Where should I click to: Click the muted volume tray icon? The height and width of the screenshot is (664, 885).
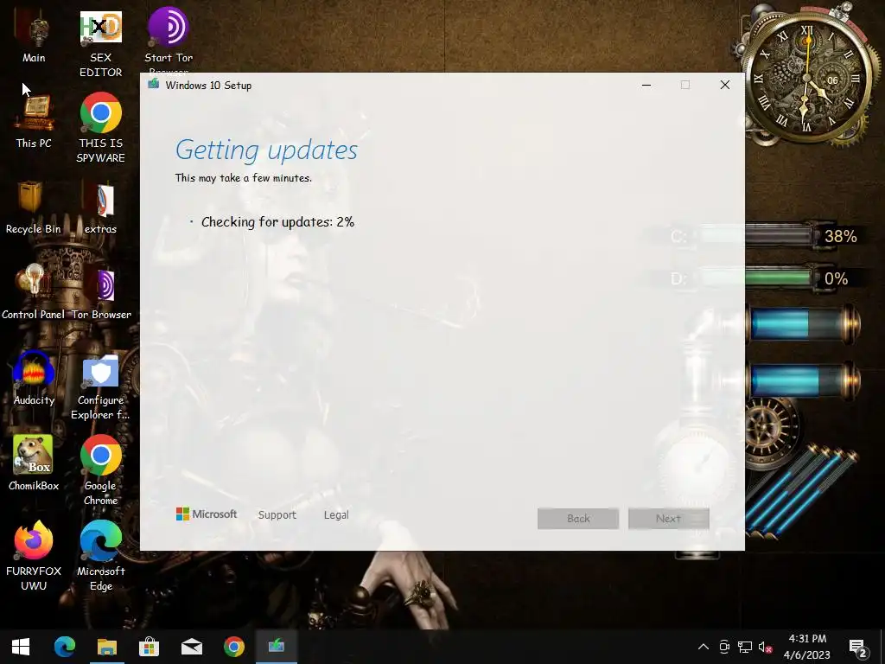click(x=766, y=647)
